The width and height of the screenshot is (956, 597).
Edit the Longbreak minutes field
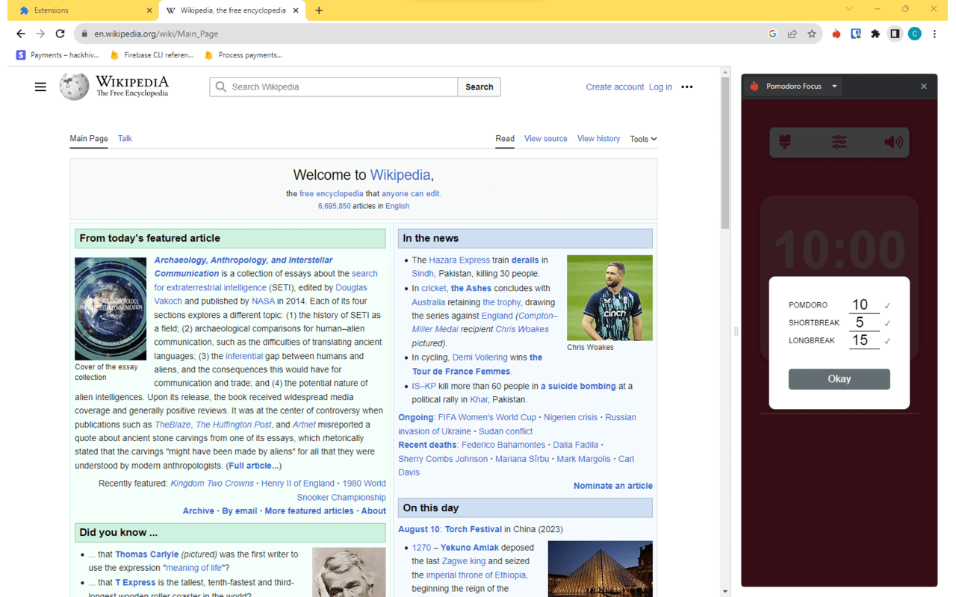863,340
